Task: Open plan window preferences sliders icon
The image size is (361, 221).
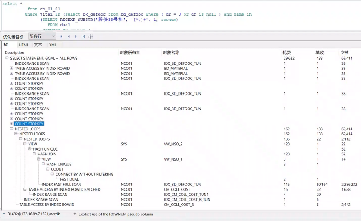Action: (90, 36)
